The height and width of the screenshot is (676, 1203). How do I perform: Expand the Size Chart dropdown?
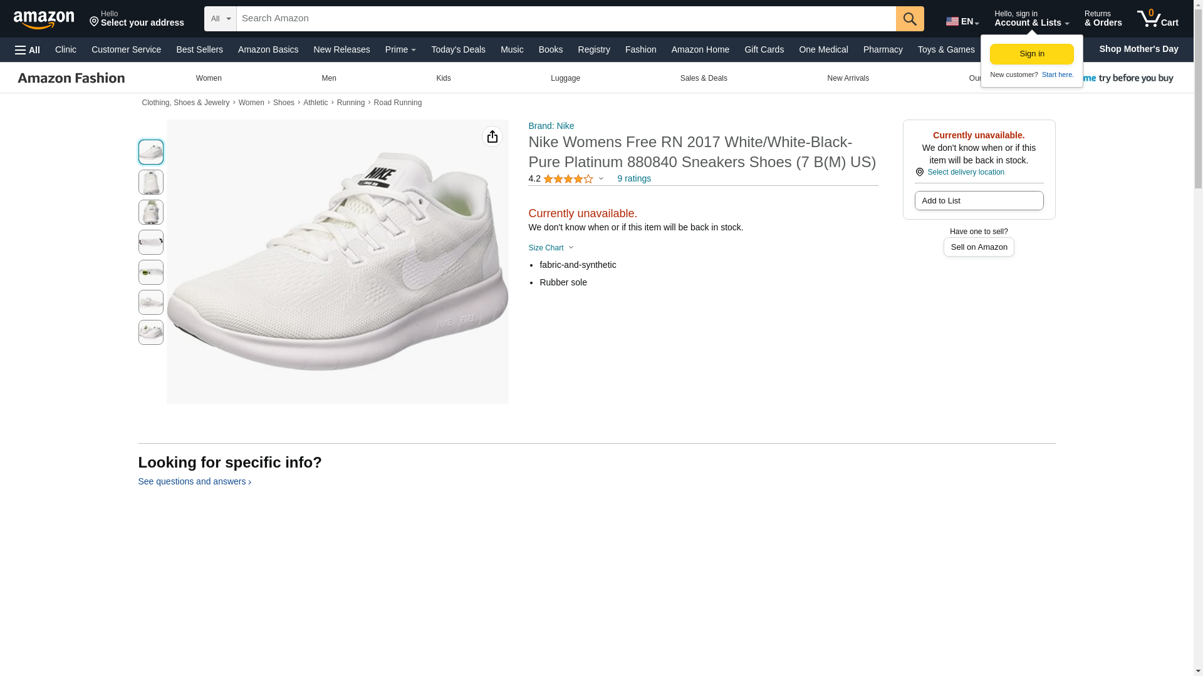tap(551, 248)
